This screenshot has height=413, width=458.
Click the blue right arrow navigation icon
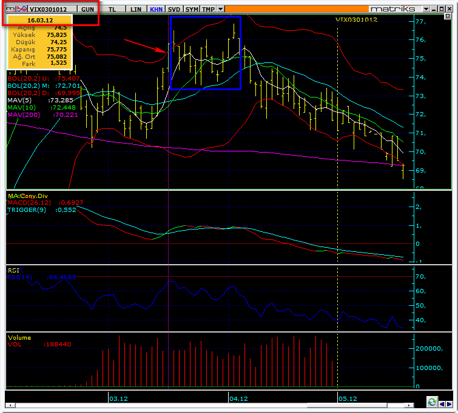(450, 404)
